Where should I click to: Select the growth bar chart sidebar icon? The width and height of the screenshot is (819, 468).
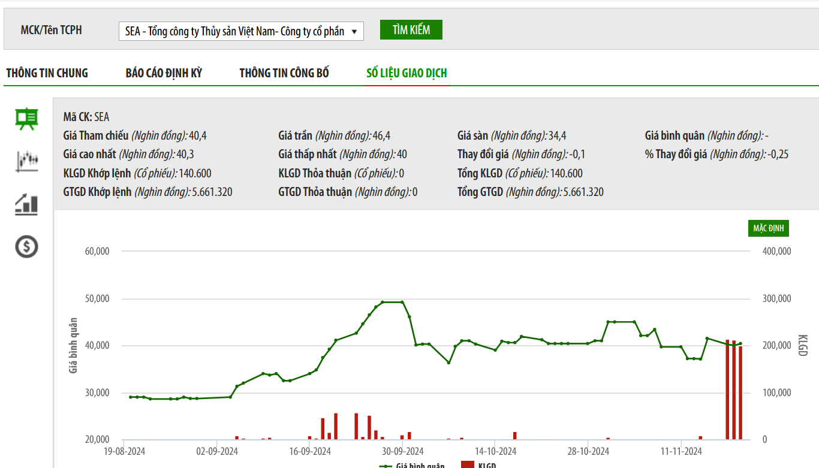pyautogui.click(x=26, y=204)
